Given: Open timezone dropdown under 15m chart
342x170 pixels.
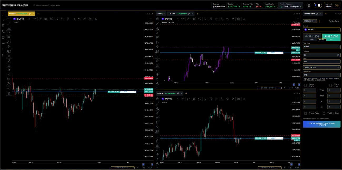Looking at the screenshot, I should tap(123, 168).
